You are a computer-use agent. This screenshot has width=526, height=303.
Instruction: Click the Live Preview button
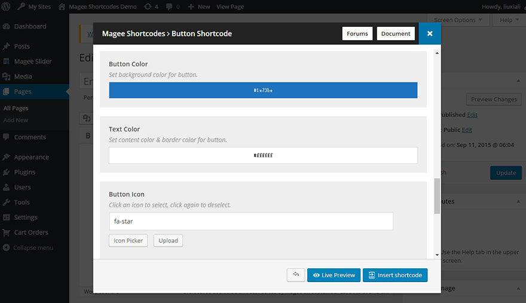[x=334, y=275]
